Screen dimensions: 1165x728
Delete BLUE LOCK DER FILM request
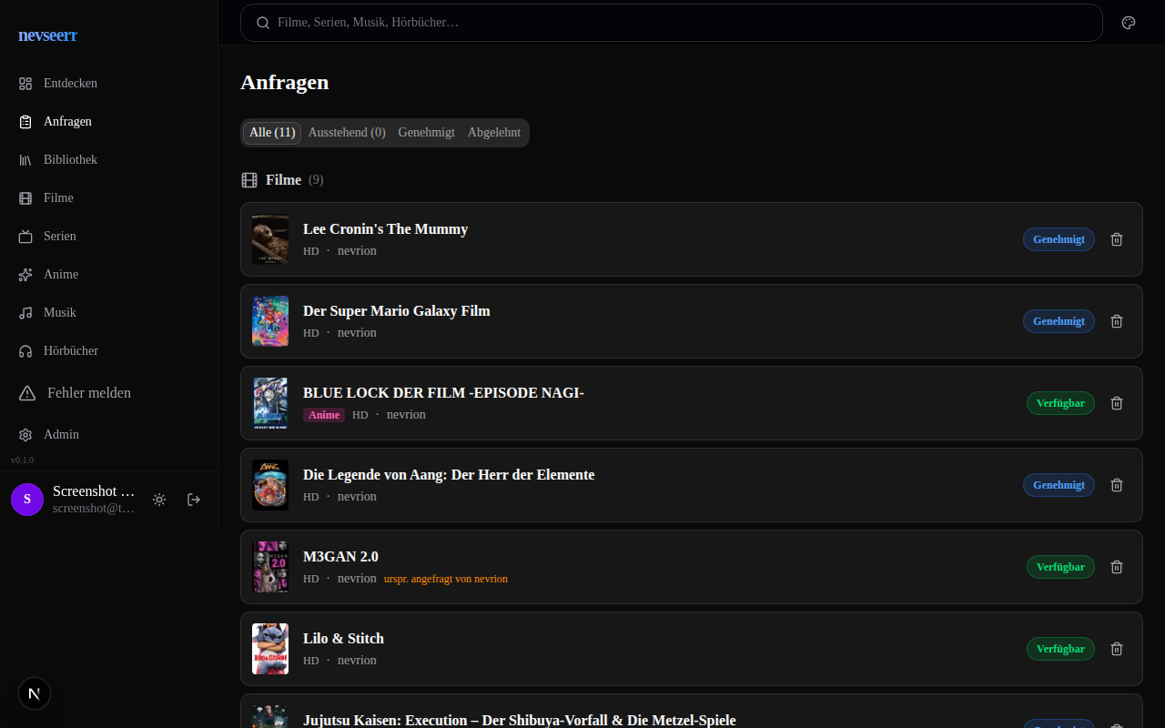pos(1117,403)
